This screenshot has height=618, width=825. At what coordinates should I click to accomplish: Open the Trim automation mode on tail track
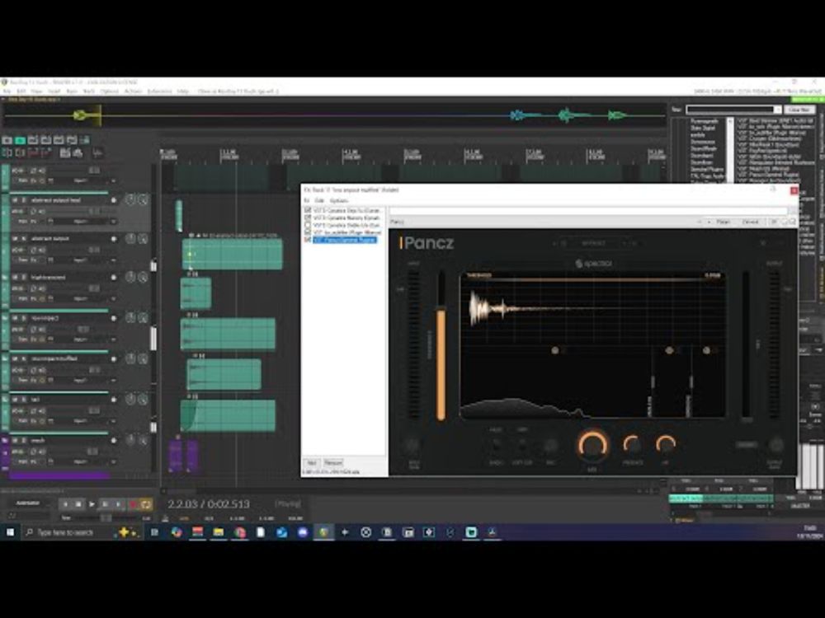22,421
